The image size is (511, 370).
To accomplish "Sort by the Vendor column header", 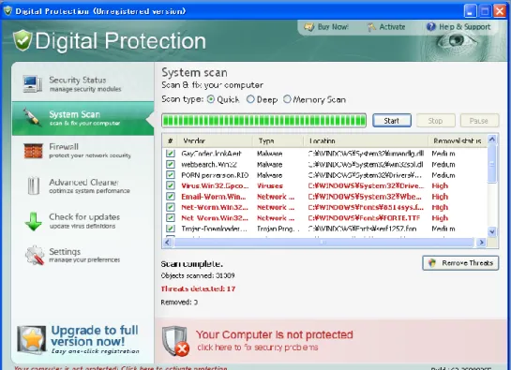I will click(215, 141).
